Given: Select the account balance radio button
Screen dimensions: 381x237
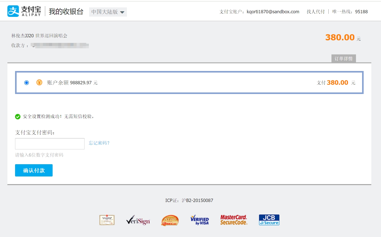Looking at the screenshot, I should tap(27, 83).
